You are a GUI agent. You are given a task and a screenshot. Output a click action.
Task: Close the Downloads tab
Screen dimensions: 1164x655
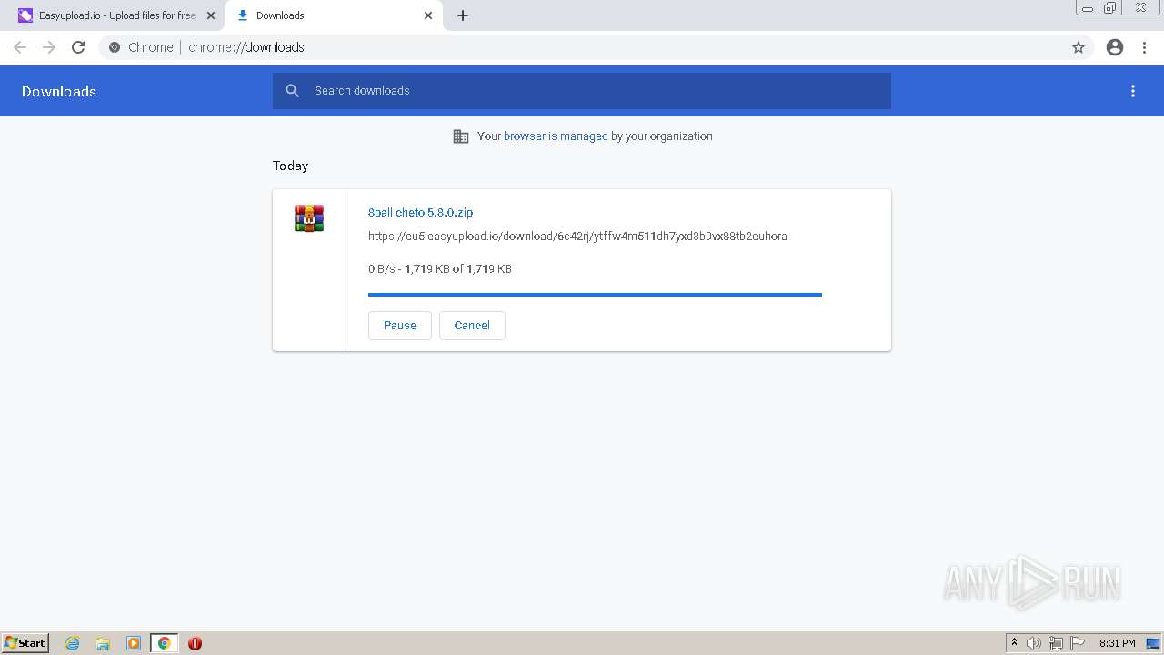point(428,15)
